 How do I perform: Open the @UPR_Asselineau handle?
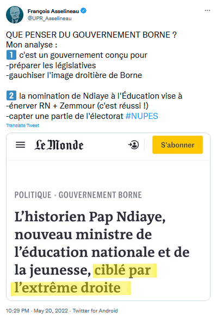pos(50,19)
